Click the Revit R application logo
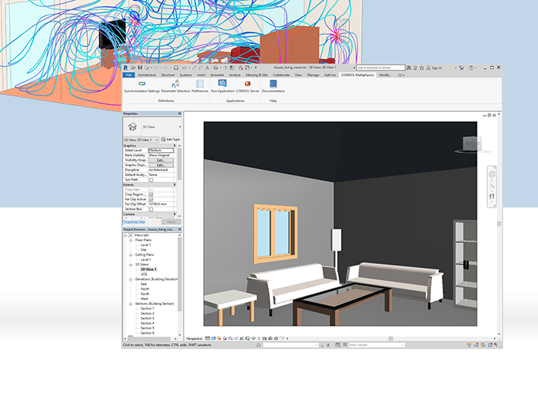This screenshot has width=538, height=396. pyautogui.click(x=126, y=68)
